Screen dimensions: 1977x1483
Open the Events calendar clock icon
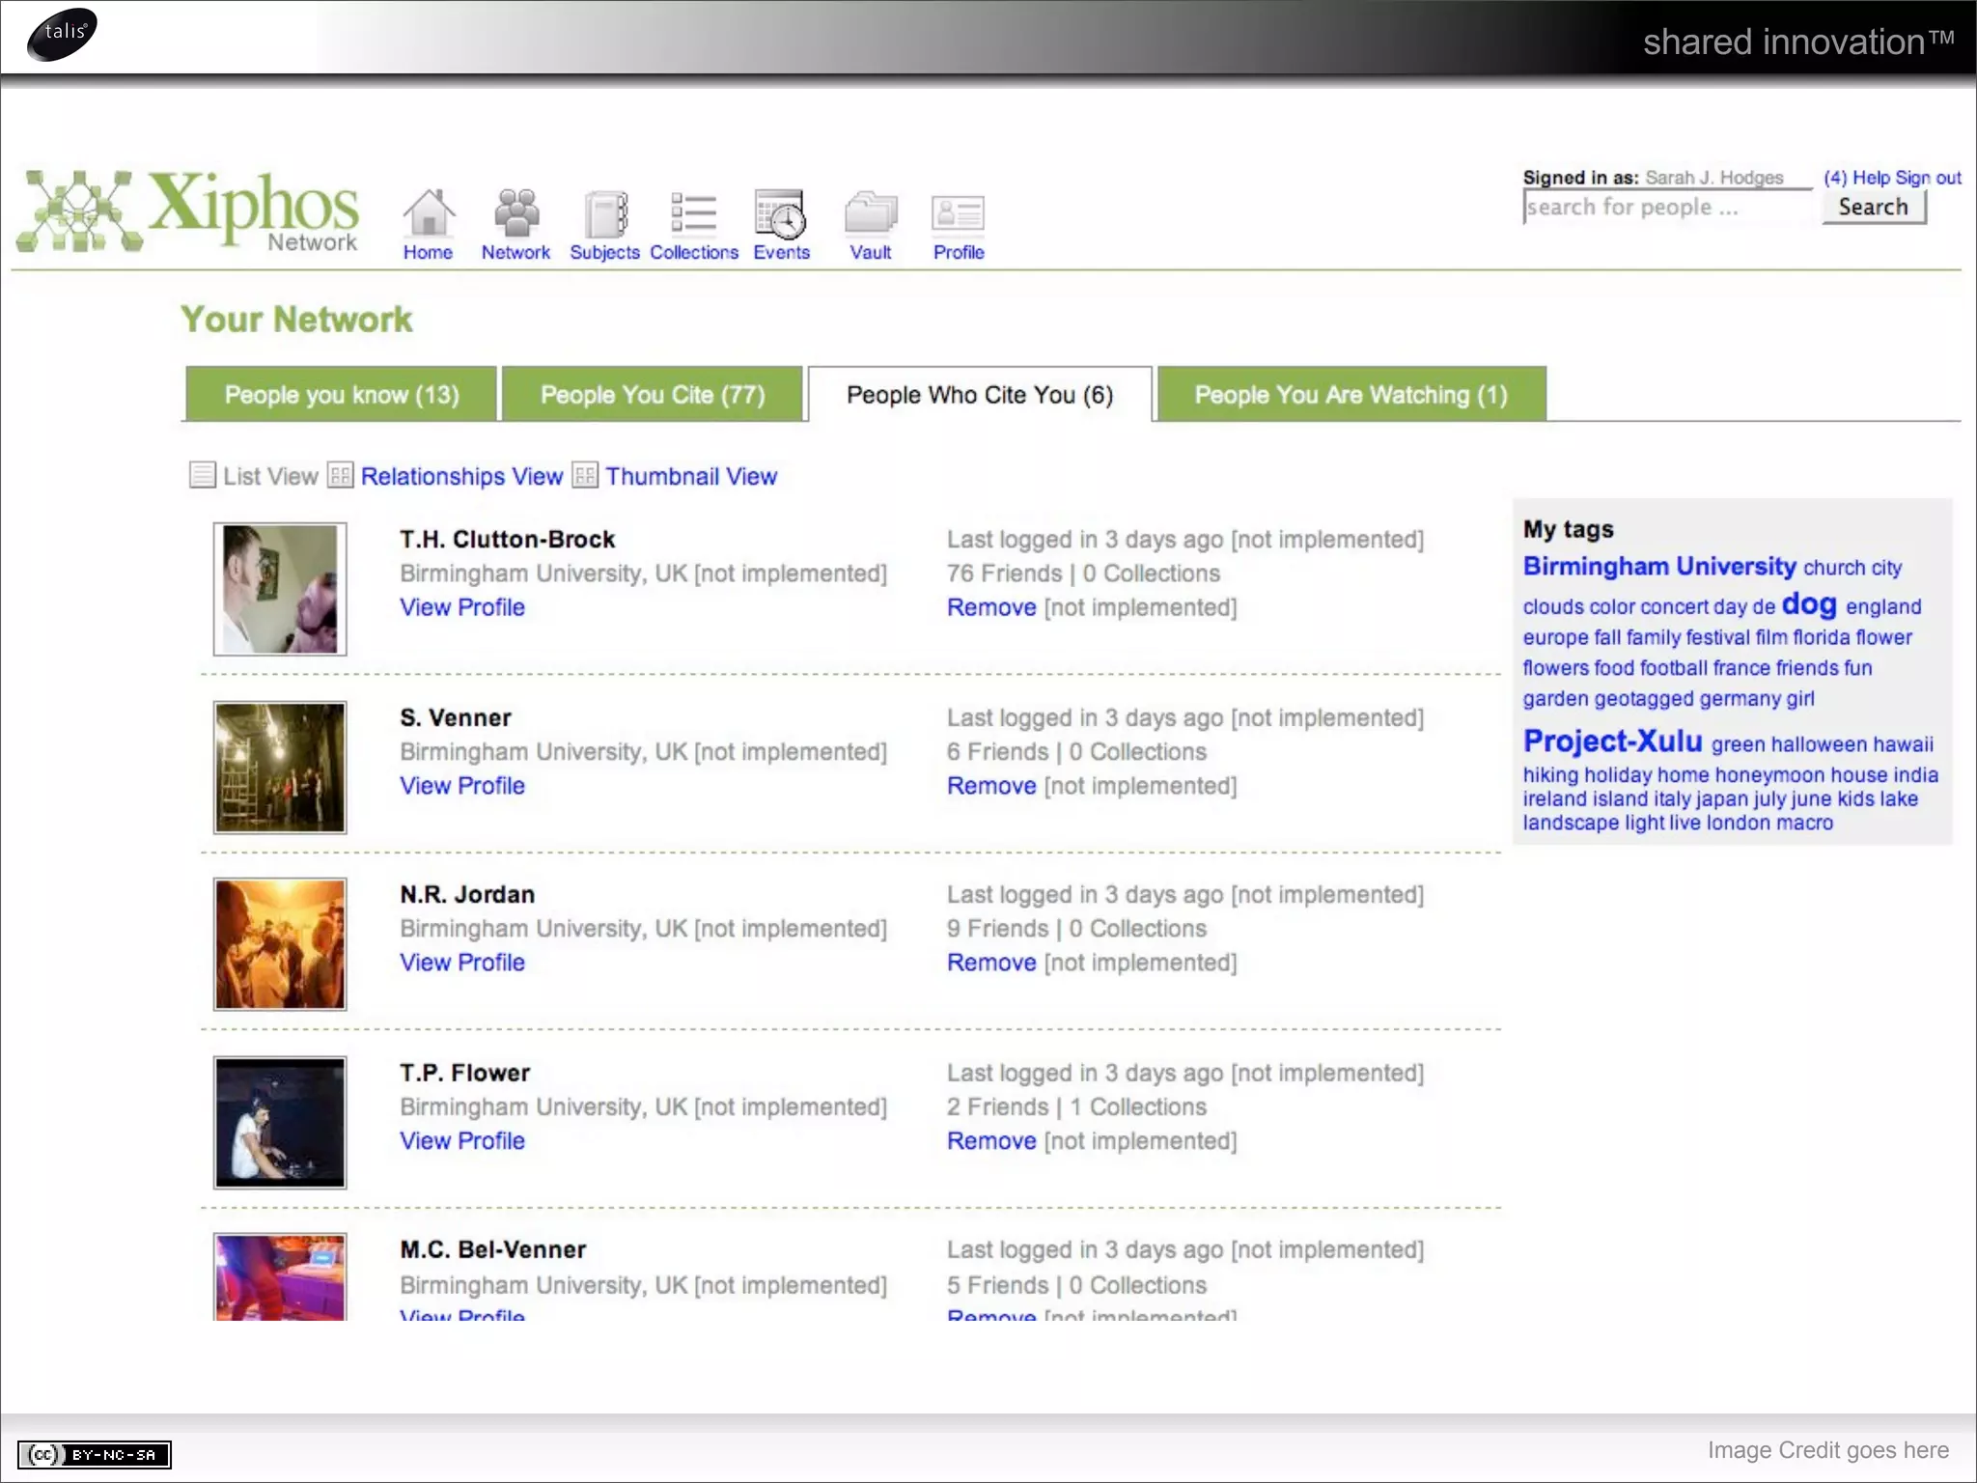tap(781, 213)
